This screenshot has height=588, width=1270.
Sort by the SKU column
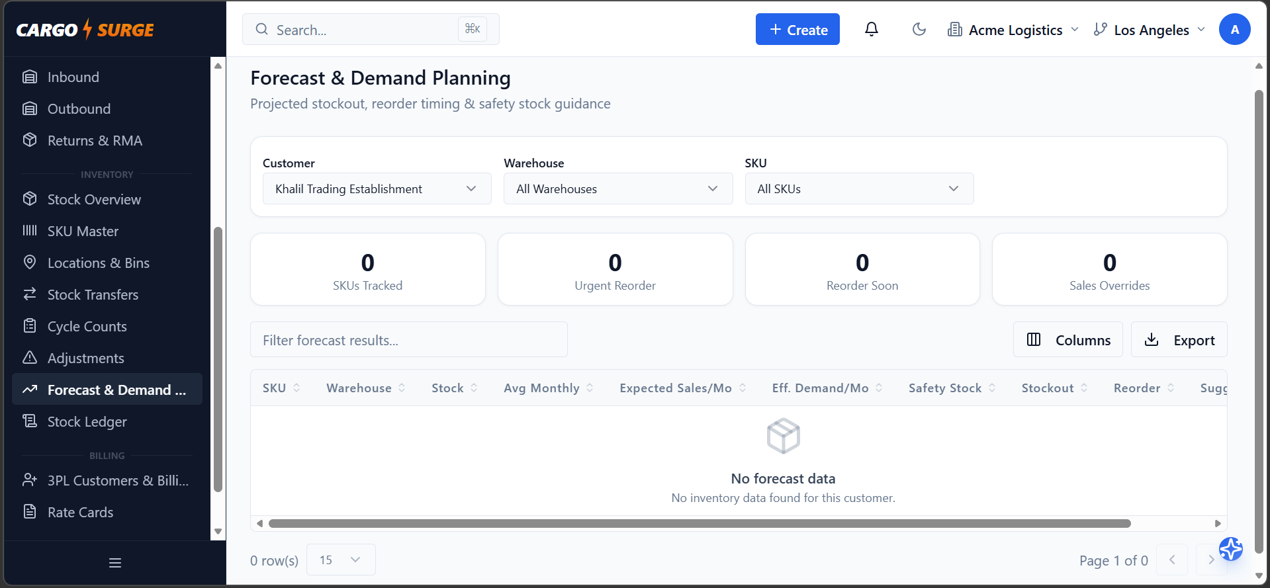click(281, 388)
